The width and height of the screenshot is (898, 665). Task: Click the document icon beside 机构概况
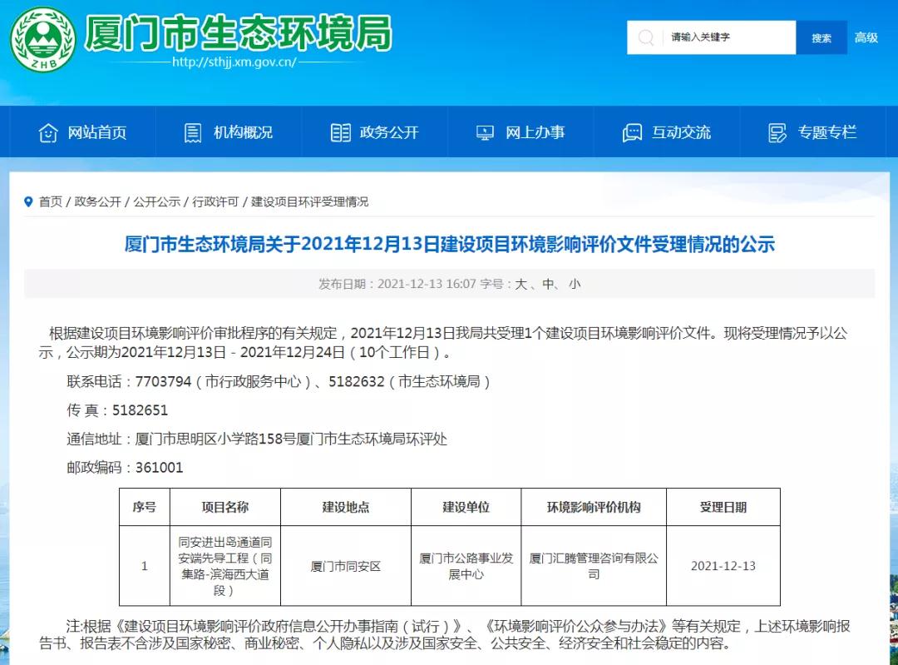point(193,132)
